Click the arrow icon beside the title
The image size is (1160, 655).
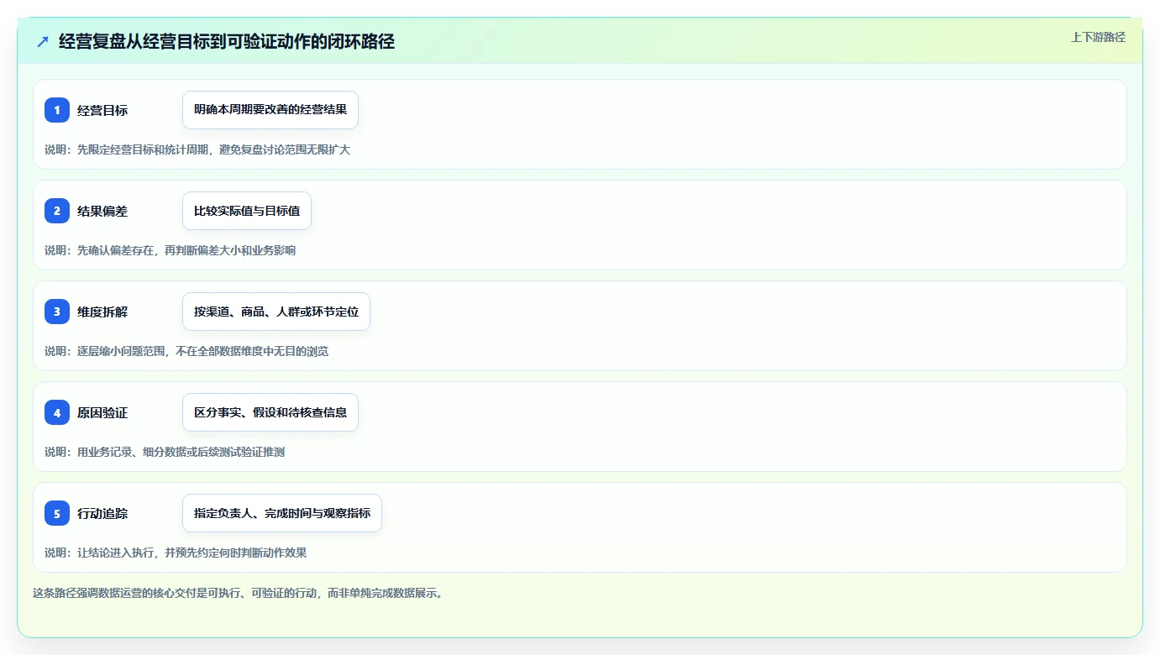pos(43,41)
